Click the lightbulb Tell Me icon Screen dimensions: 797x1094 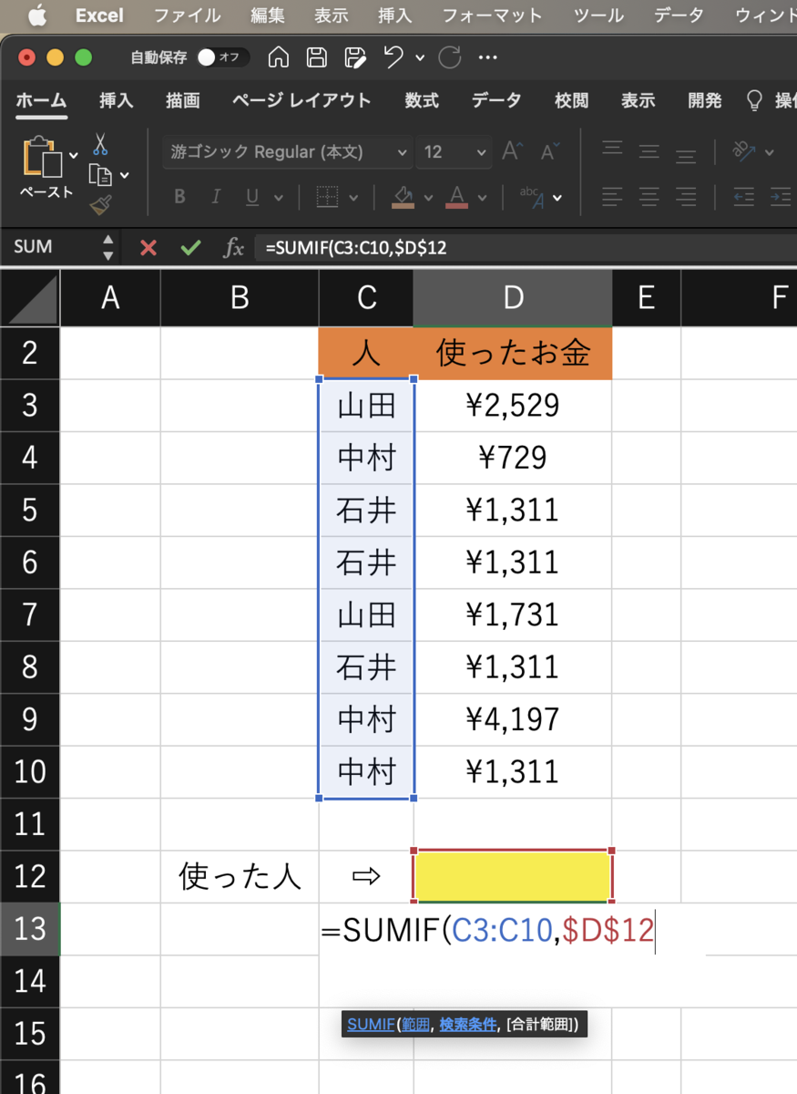click(x=754, y=101)
